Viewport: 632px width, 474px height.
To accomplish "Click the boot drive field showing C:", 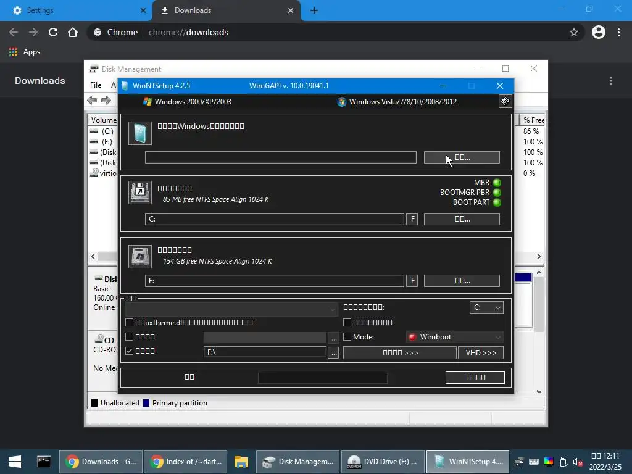I will tap(275, 219).
